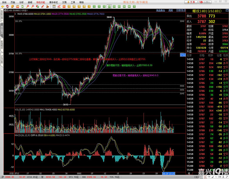Screen dimensions: 229x179
Task: Click the 商品叠加 overlay link
Action: pos(160,10)
